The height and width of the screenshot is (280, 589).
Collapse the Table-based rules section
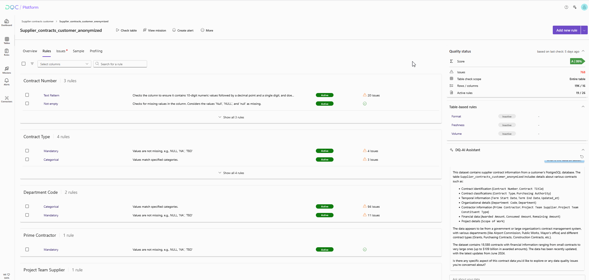(583, 107)
